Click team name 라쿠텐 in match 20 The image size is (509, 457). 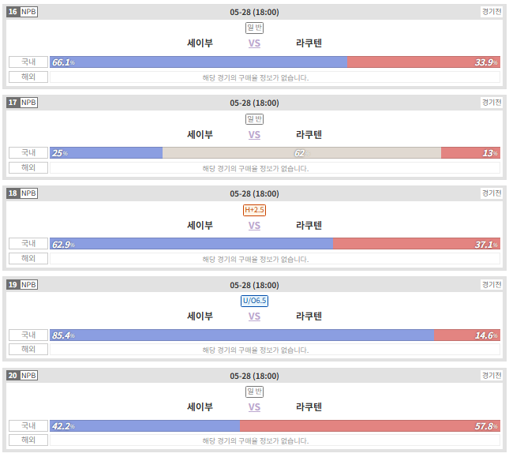tap(309, 406)
